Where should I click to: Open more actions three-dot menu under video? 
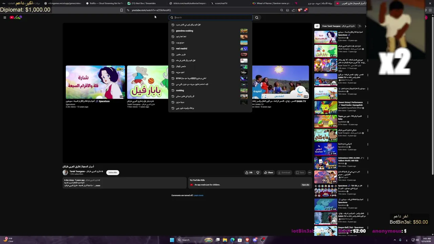310,172
